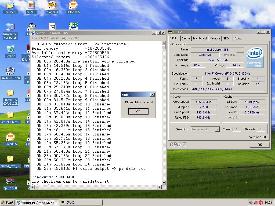Open the orthos_exe folder
Image resolution: width=275 pixels, height=206 pixels.
click(x=10, y=161)
